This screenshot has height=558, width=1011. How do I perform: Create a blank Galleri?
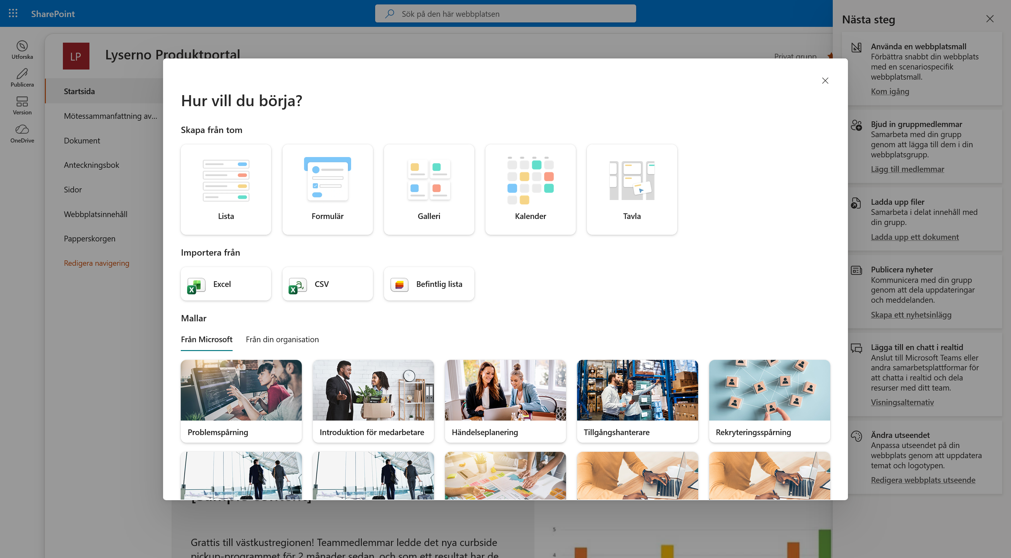[429, 190]
